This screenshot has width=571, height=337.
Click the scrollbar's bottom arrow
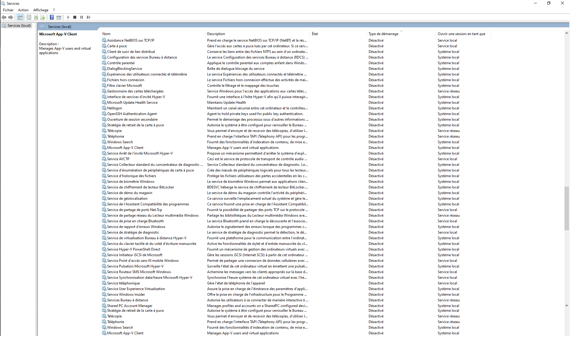pos(567,305)
